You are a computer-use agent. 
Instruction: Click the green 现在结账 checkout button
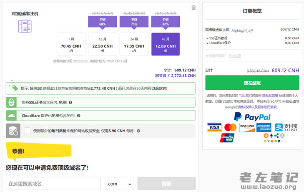point(252,83)
